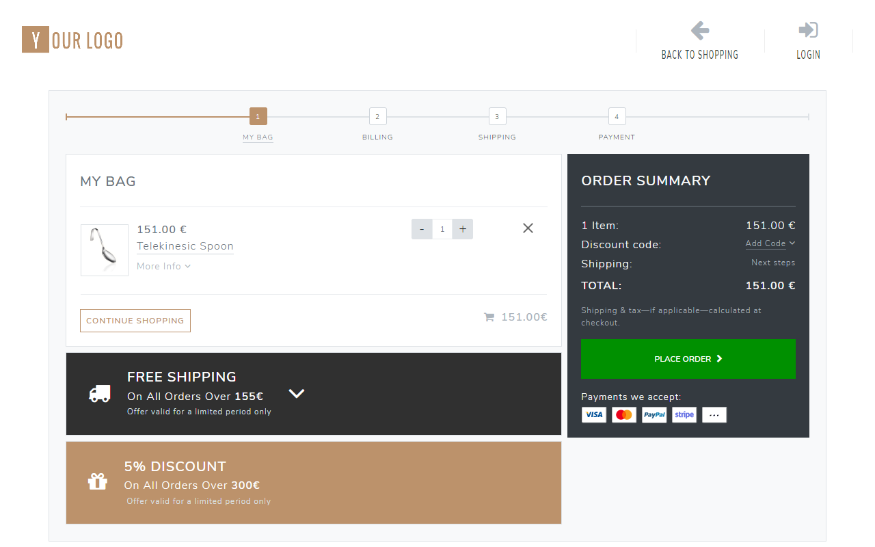875x547 pixels.
Task: Click the Visa payment icon
Action: [x=594, y=415]
